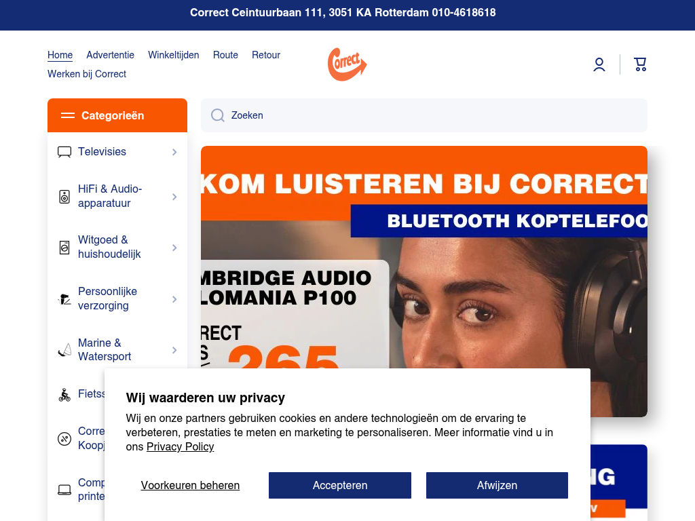The height and width of the screenshot is (521, 695).
Task: Open the shopping cart icon
Action: click(x=640, y=64)
